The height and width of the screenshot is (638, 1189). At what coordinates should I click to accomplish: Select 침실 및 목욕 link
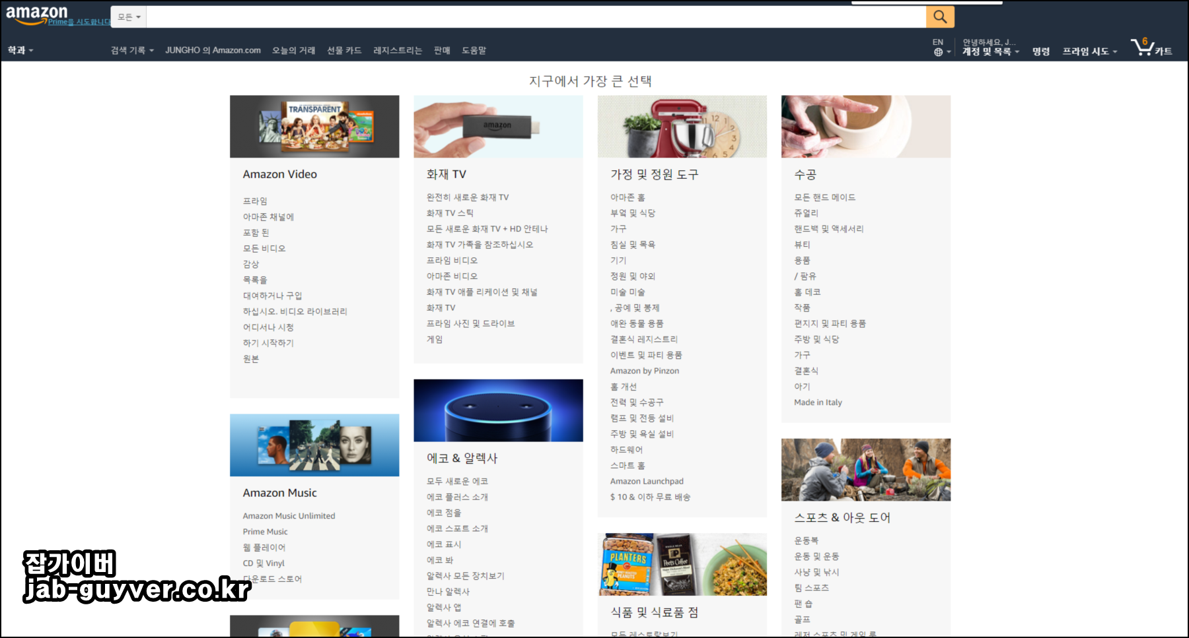(x=633, y=245)
